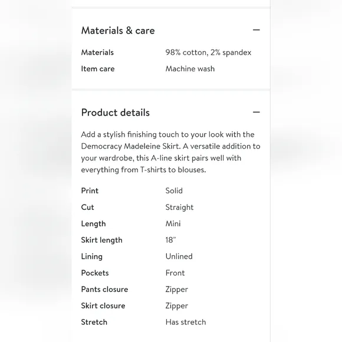This screenshot has width=342, height=342.
Task: Click the Cut value Straight
Action: [x=179, y=207]
